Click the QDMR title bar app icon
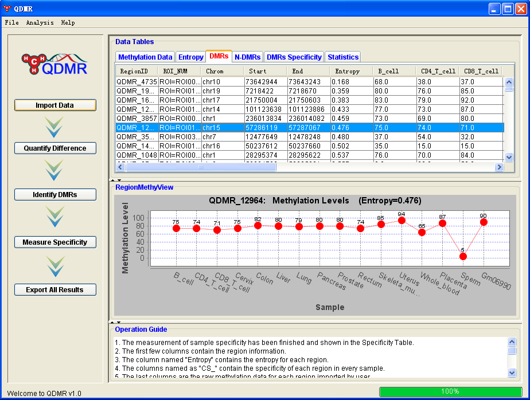The width and height of the screenshot is (530, 400). [7, 9]
